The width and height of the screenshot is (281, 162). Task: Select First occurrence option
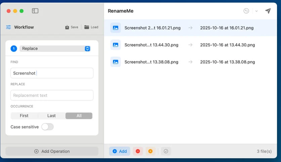click(24, 116)
